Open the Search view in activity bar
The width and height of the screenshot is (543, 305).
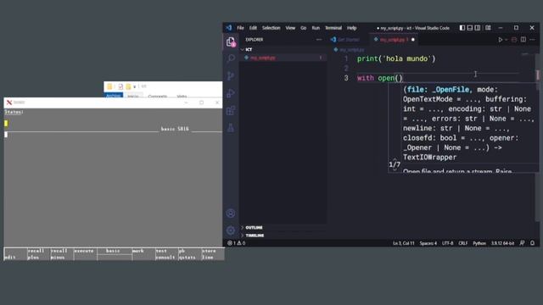[231, 58]
